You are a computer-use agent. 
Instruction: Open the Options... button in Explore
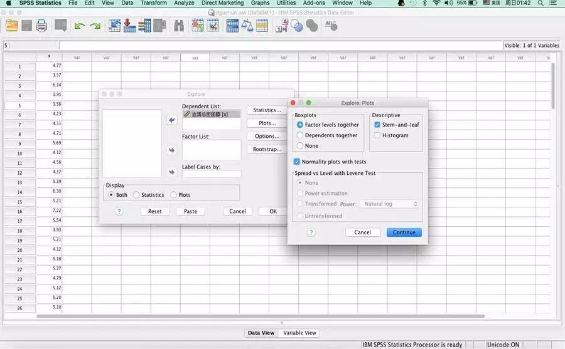tap(267, 136)
